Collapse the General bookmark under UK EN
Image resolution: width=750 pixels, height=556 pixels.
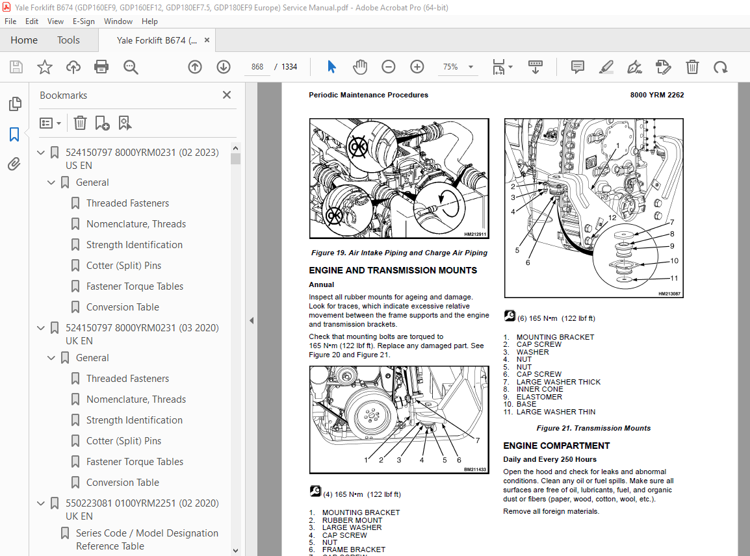tap(51, 358)
